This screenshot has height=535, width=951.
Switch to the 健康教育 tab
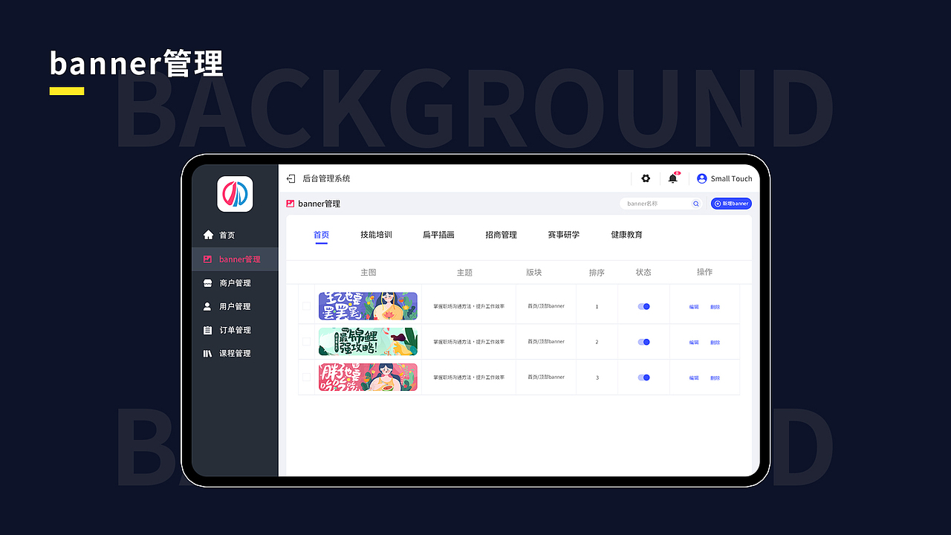point(627,235)
